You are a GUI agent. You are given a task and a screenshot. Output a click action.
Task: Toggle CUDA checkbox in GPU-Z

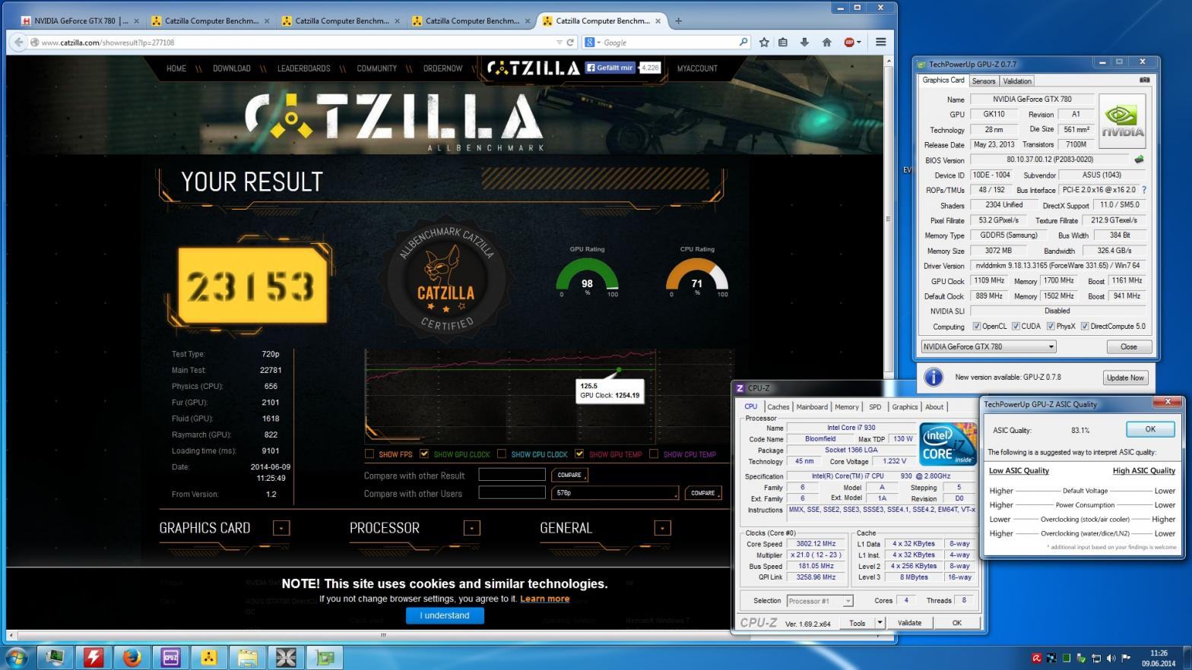(1016, 327)
